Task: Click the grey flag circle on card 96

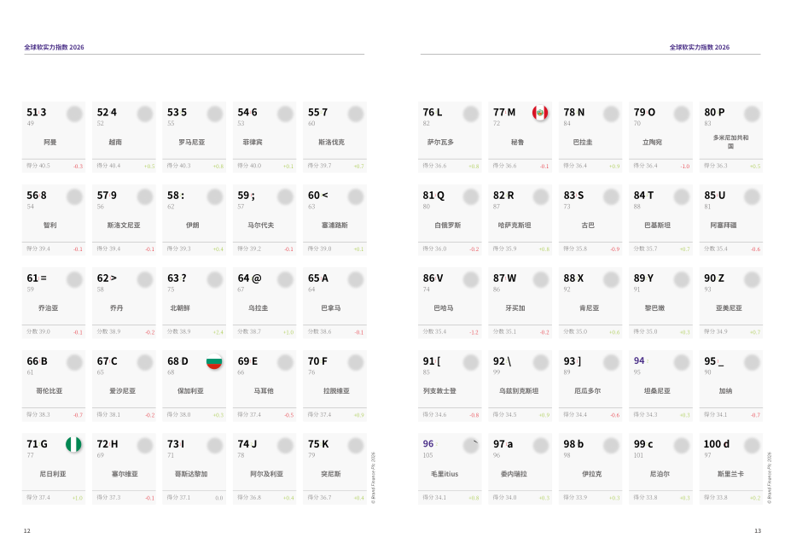Action: click(x=471, y=445)
